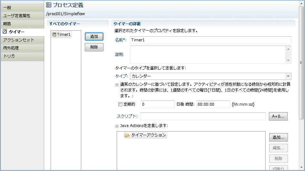Click 追加... button for Java Actions
This screenshot has height=171, width=305.
click(x=278, y=137)
